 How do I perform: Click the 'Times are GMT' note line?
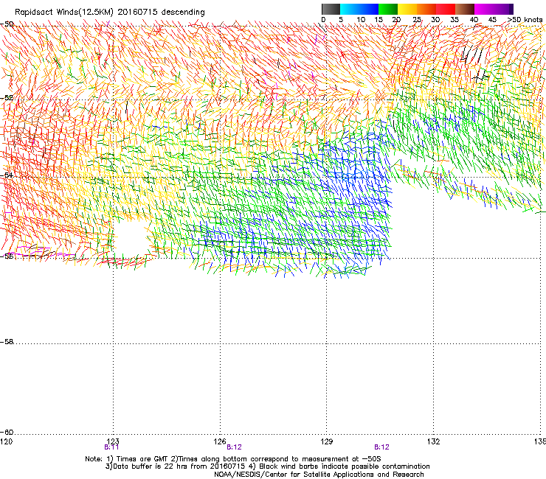click(233, 459)
